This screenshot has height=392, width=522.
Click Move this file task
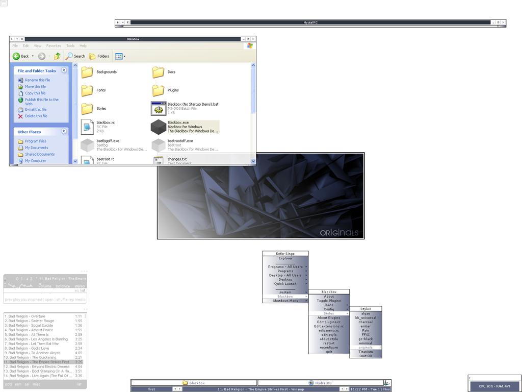click(35, 87)
